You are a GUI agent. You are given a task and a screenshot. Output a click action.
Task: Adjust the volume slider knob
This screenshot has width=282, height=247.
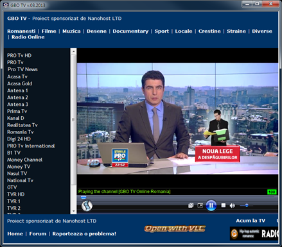click(247, 205)
